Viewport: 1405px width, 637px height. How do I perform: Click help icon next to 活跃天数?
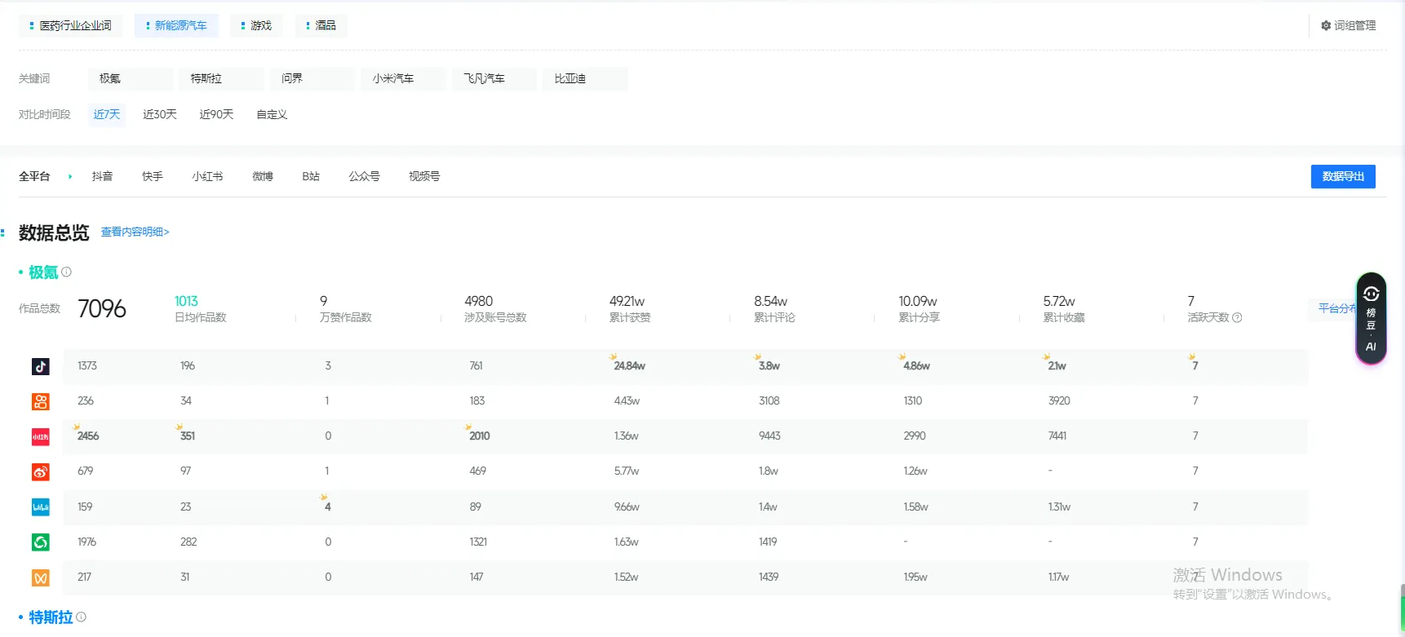click(x=1237, y=318)
